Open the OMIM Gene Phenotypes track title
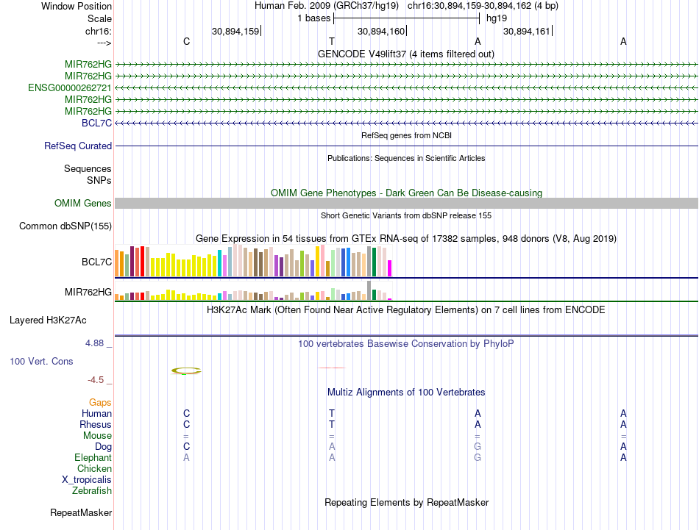 [406, 193]
